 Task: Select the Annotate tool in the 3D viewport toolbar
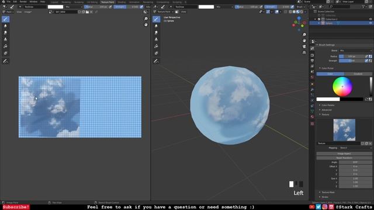[156, 61]
